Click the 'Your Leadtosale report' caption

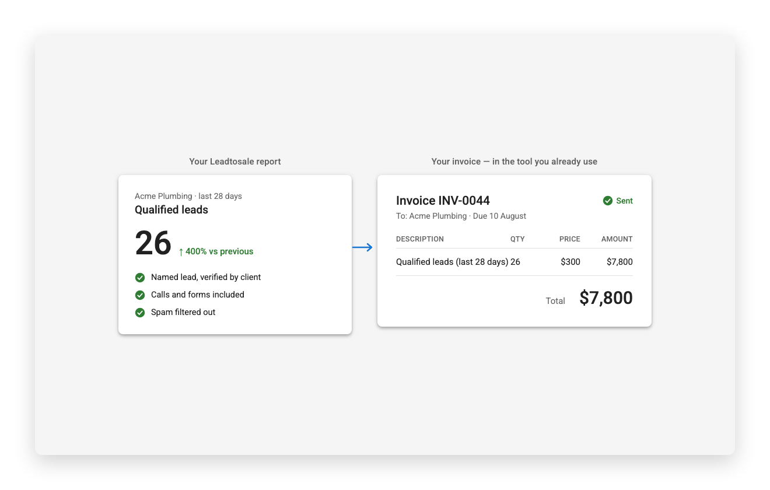(x=235, y=162)
